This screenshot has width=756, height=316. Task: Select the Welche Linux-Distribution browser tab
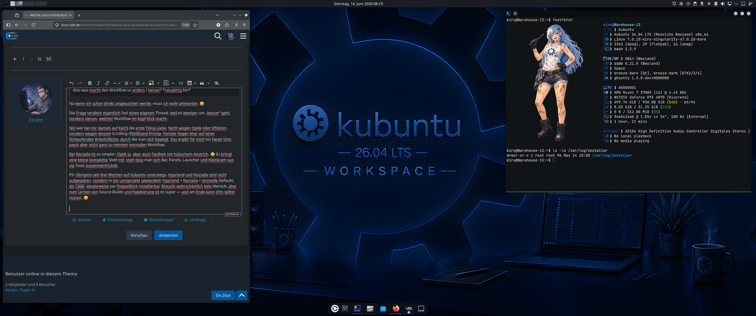point(48,15)
